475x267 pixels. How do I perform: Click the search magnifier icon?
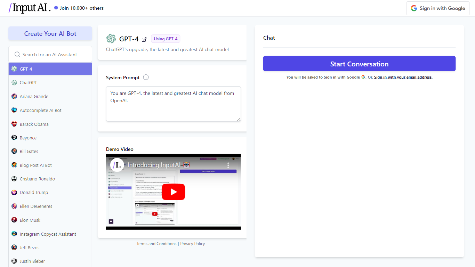click(17, 55)
